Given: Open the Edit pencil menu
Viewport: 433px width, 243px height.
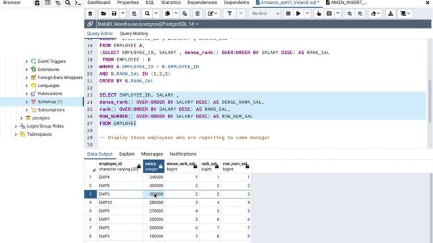Looking at the screenshot, I should (212, 13).
